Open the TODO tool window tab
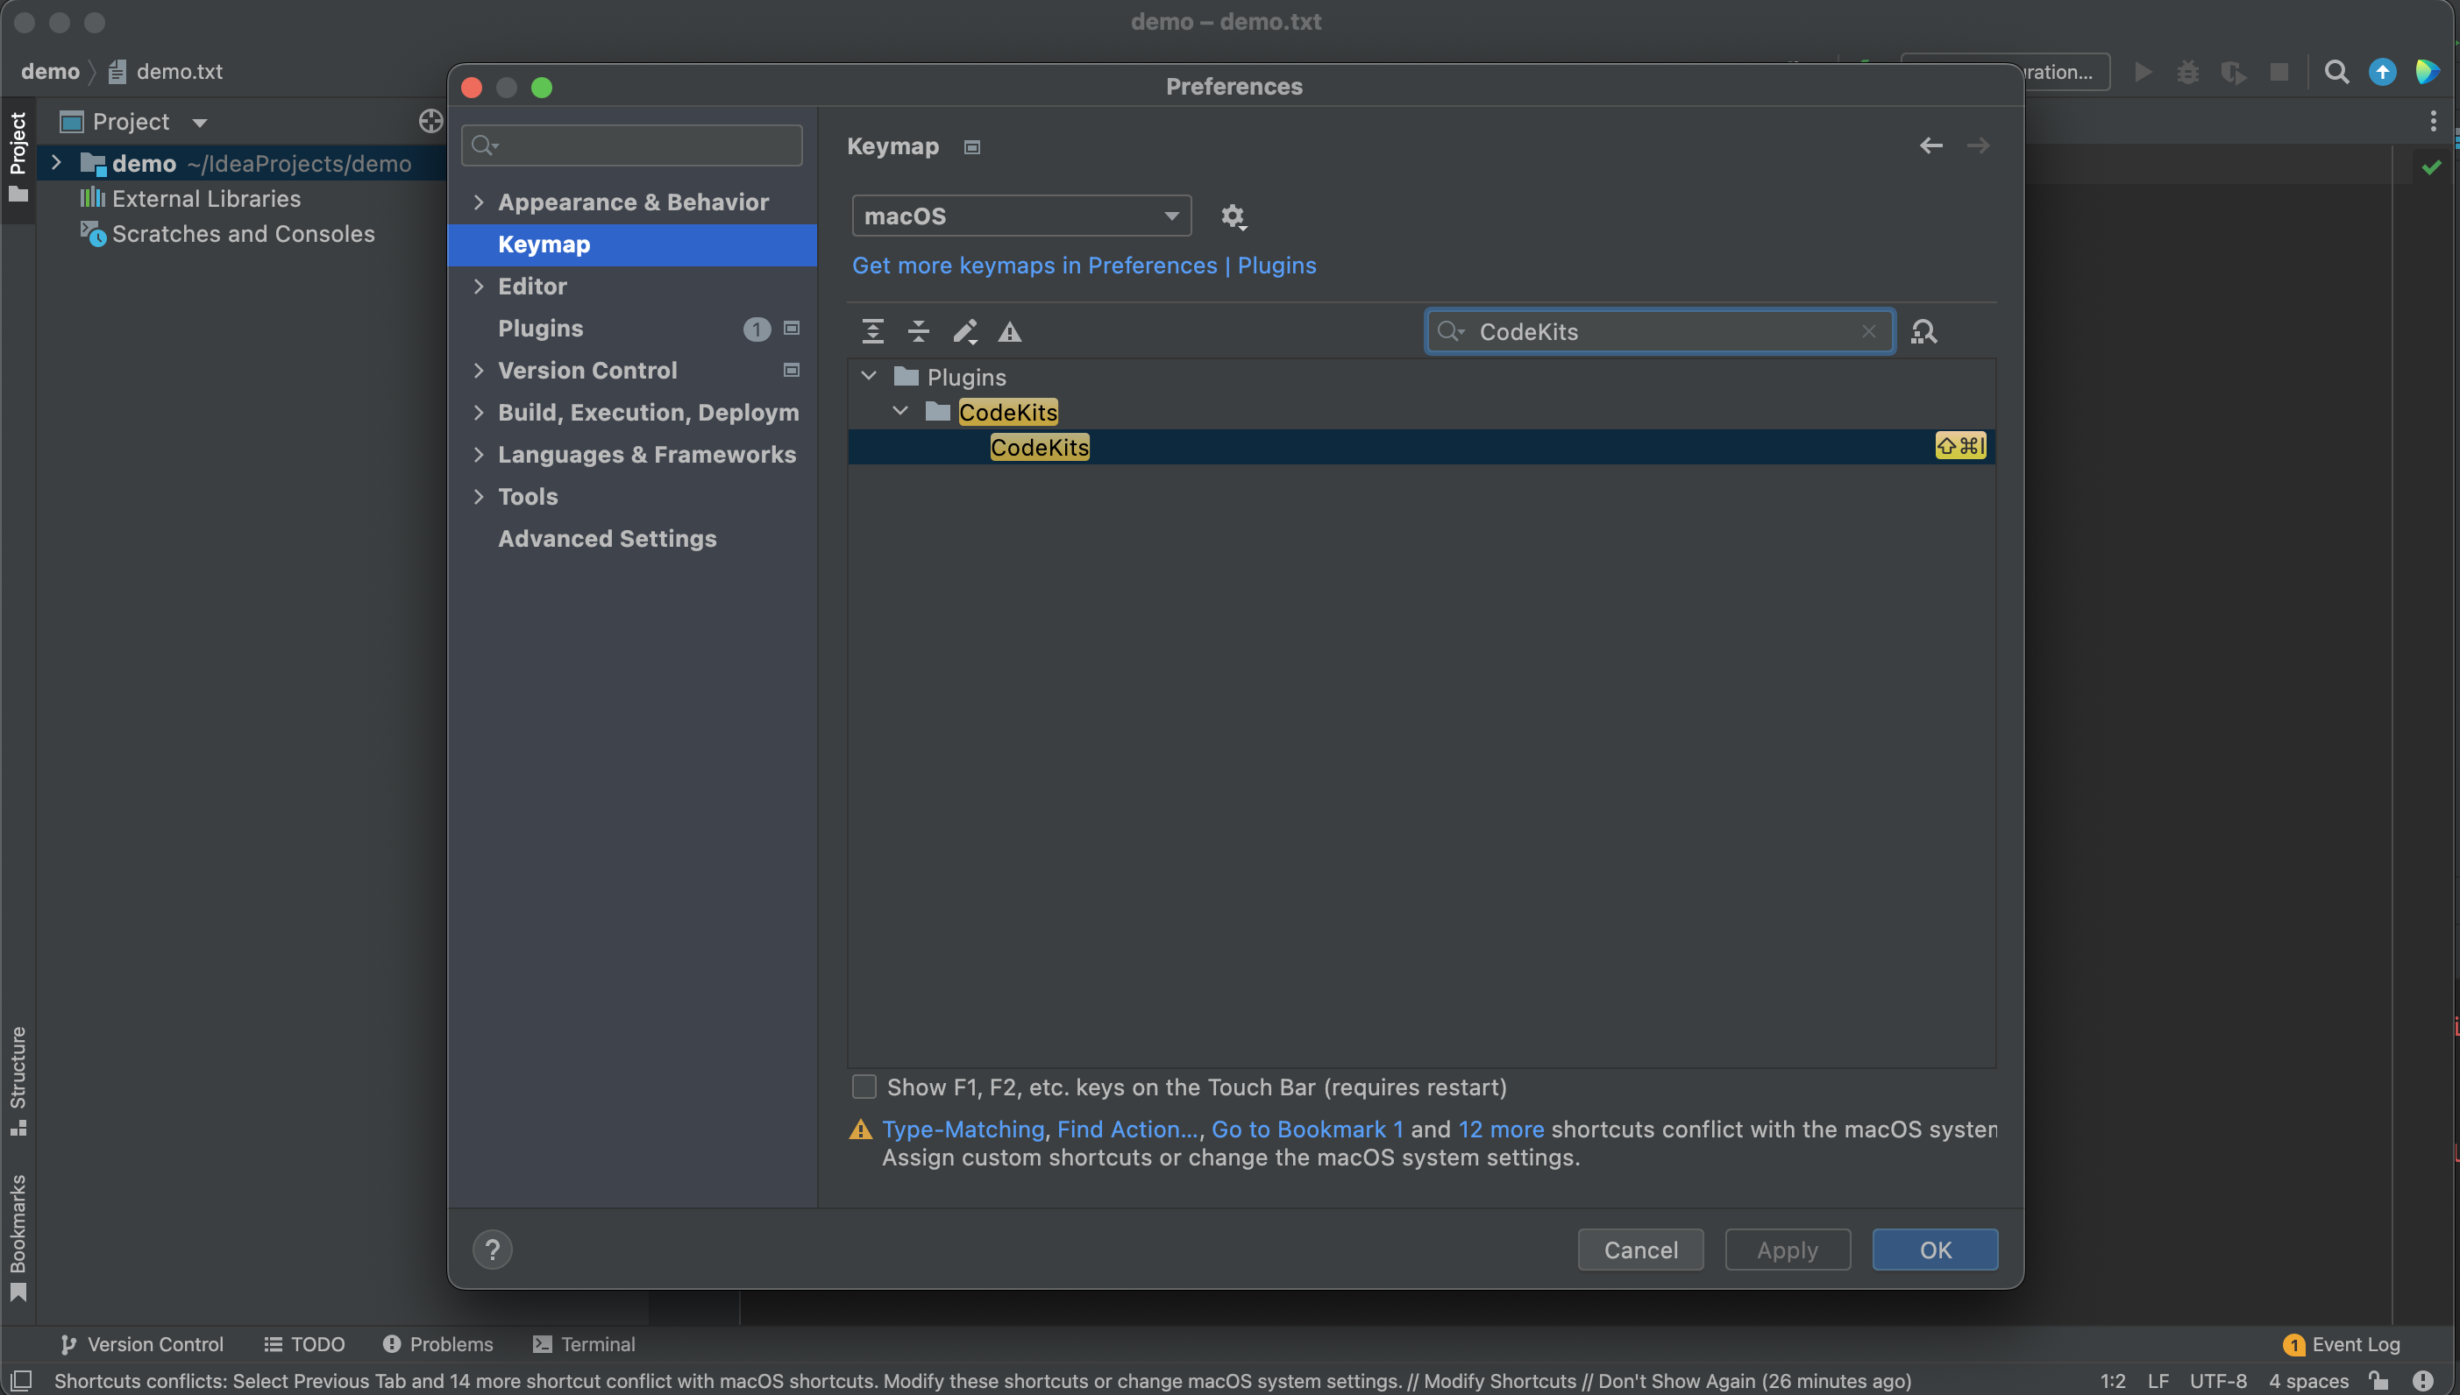The width and height of the screenshot is (2460, 1395). click(304, 1344)
